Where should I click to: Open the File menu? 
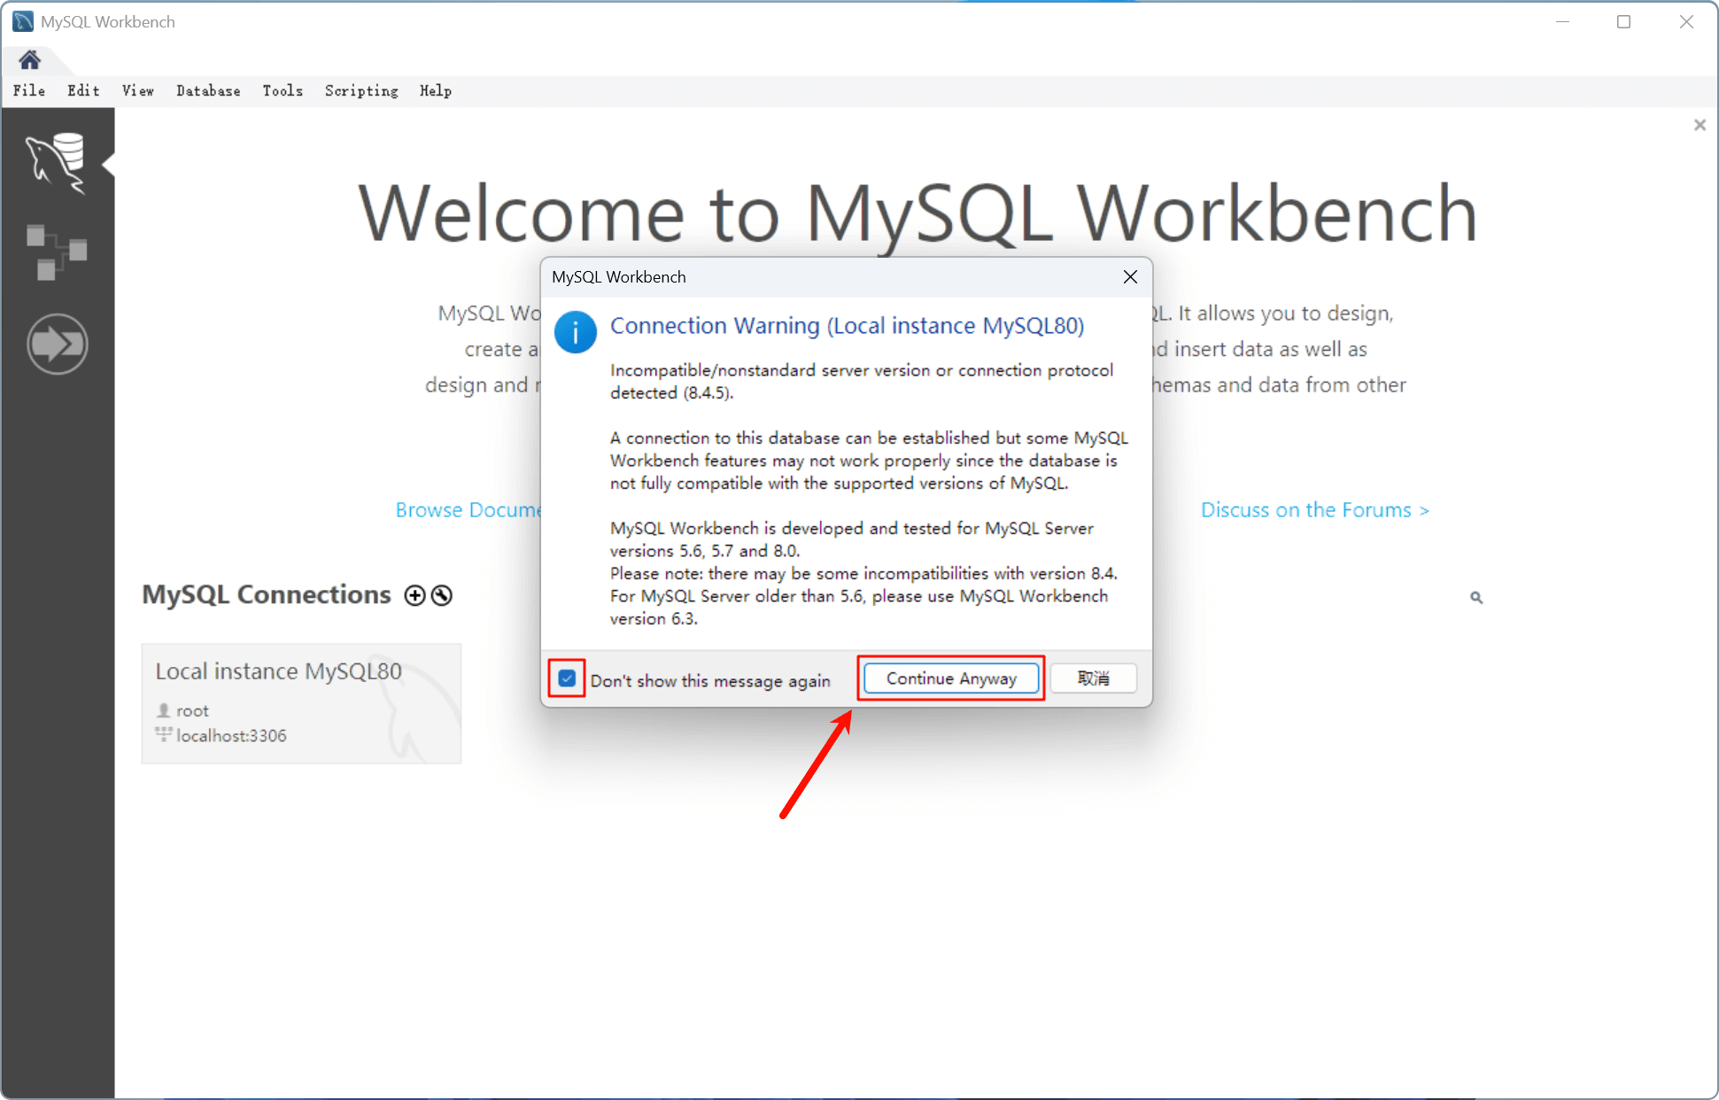tap(29, 90)
